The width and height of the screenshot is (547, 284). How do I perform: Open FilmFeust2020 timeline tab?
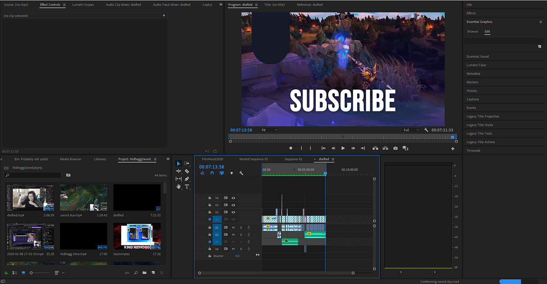click(x=212, y=159)
